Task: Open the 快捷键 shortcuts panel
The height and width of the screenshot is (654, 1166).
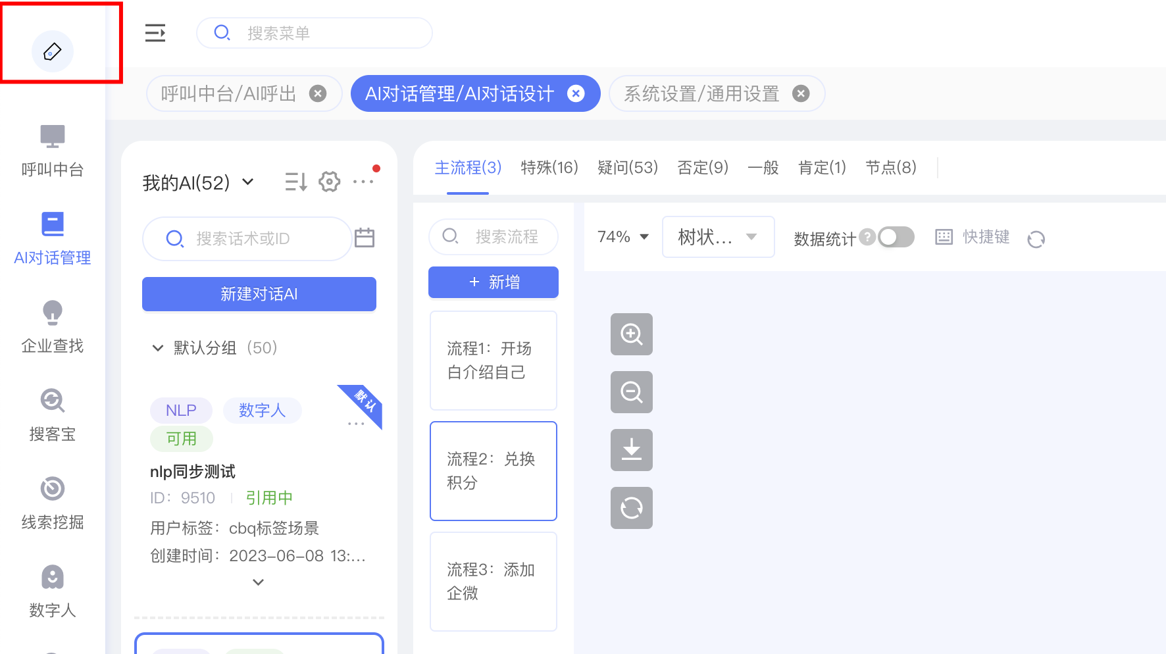Action: coord(973,237)
